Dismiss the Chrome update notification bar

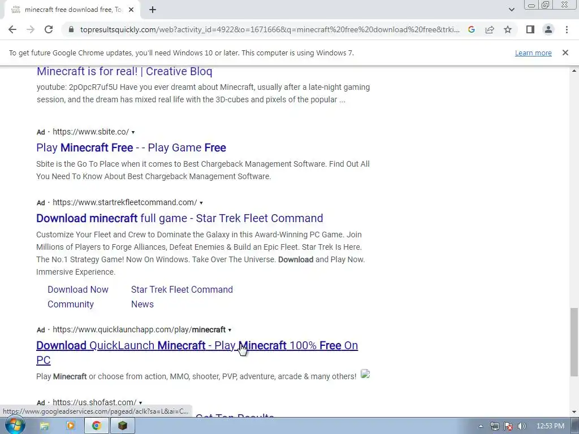click(x=565, y=53)
